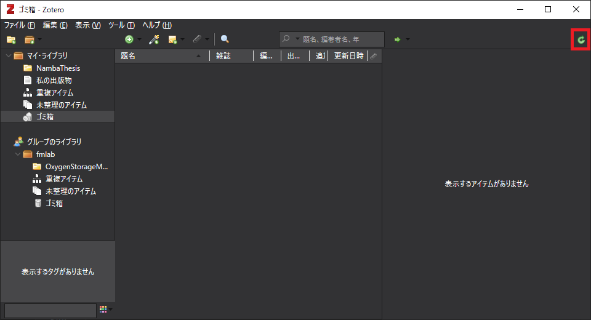Screen dimensions: 591x320
Task: Sort by the 更新日時 column header
Action: tap(348, 56)
